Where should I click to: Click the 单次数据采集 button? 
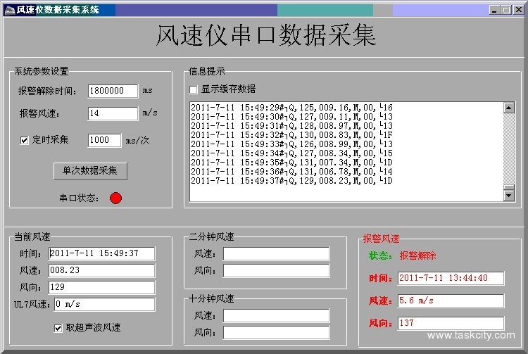(x=90, y=171)
